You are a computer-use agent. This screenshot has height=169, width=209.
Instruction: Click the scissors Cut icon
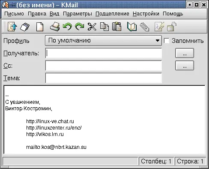coord(92,27)
